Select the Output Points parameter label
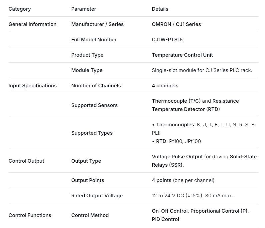265x228 pixels. click(x=88, y=180)
